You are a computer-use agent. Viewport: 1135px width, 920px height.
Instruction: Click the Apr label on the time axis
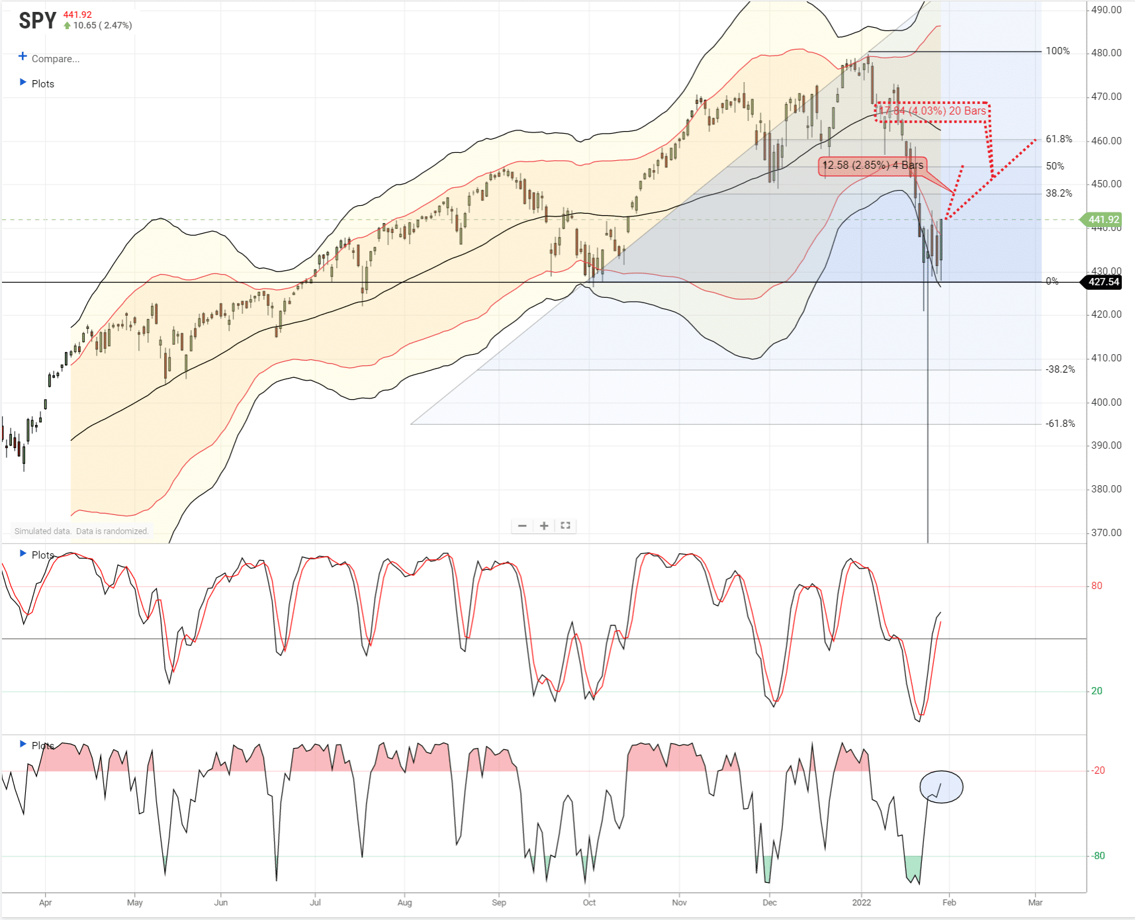click(x=45, y=902)
